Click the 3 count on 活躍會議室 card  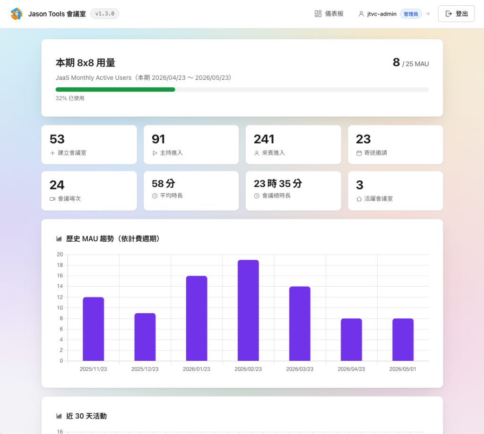(360, 185)
